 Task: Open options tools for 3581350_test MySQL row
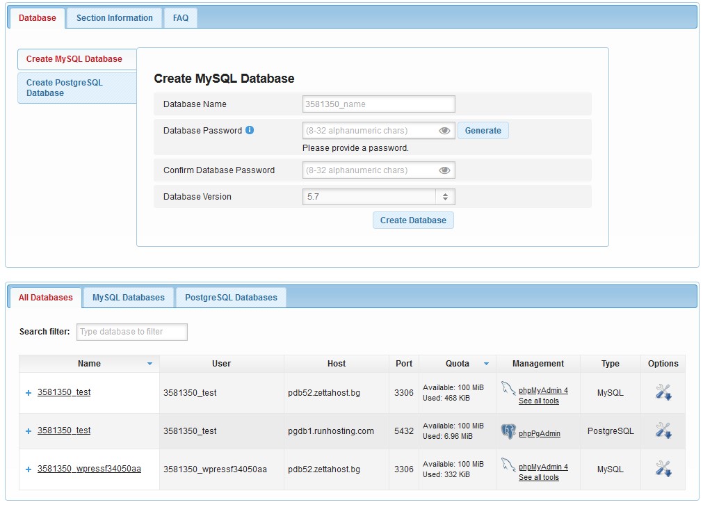(663, 392)
